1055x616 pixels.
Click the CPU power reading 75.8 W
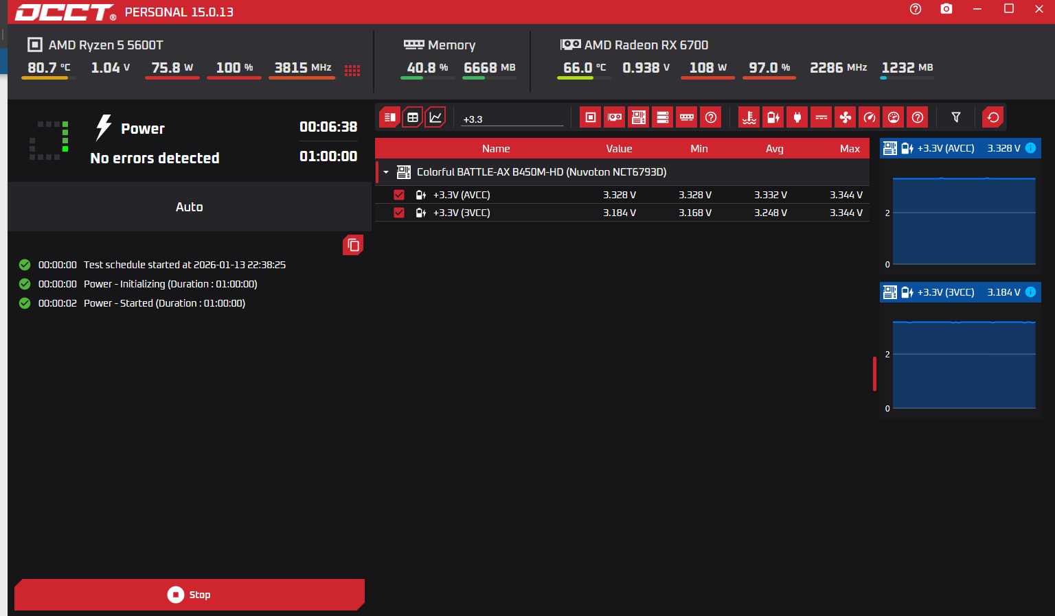(x=172, y=68)
